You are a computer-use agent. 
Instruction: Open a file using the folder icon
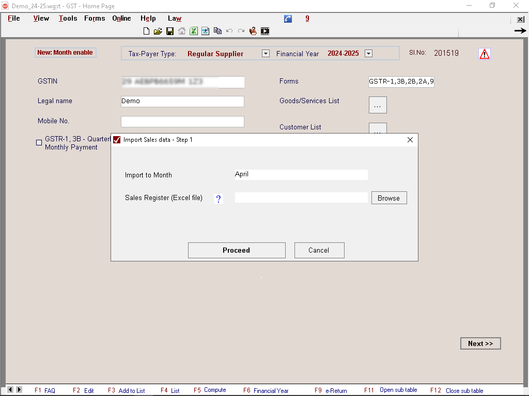tap(158, 31)
